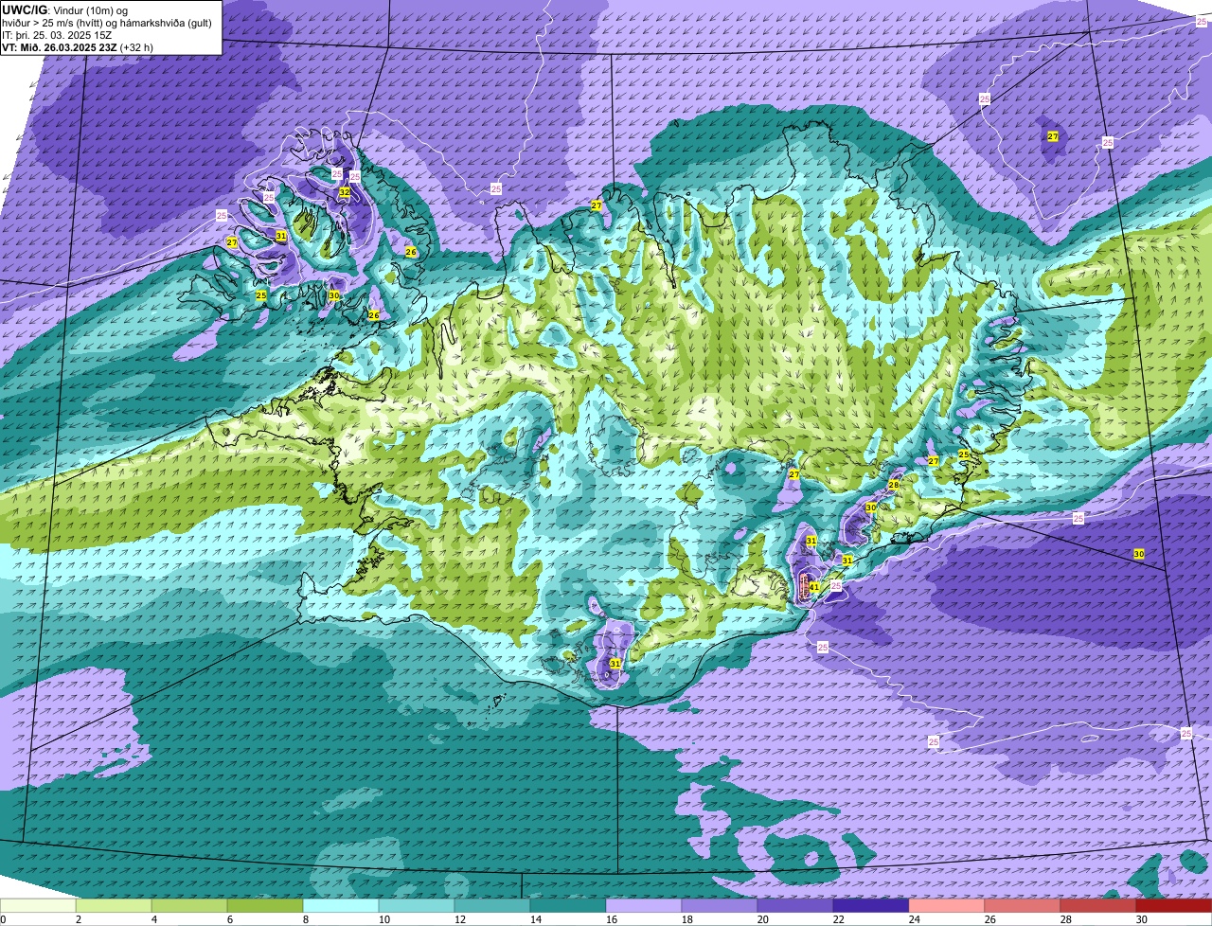Viewport: 1212px width, 926px height.
Task: Click the 22–24 m/s dark indigo legend swatch
Action: (871, 905)
